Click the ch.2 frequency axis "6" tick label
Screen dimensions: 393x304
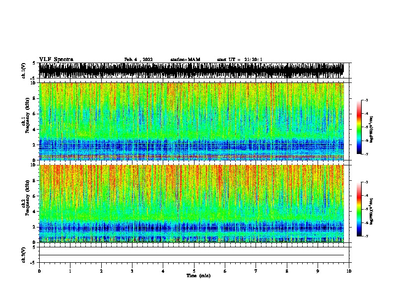[x=35, y=196]
